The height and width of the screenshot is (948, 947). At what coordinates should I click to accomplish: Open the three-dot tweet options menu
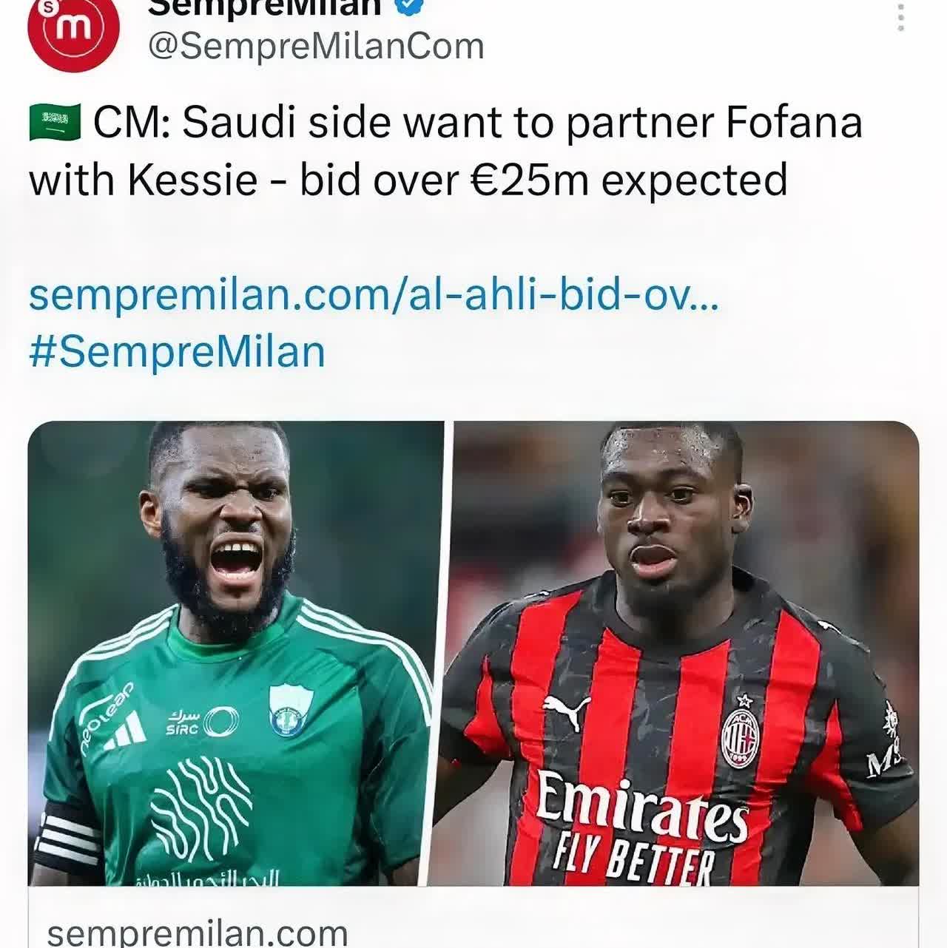point(900,16)
